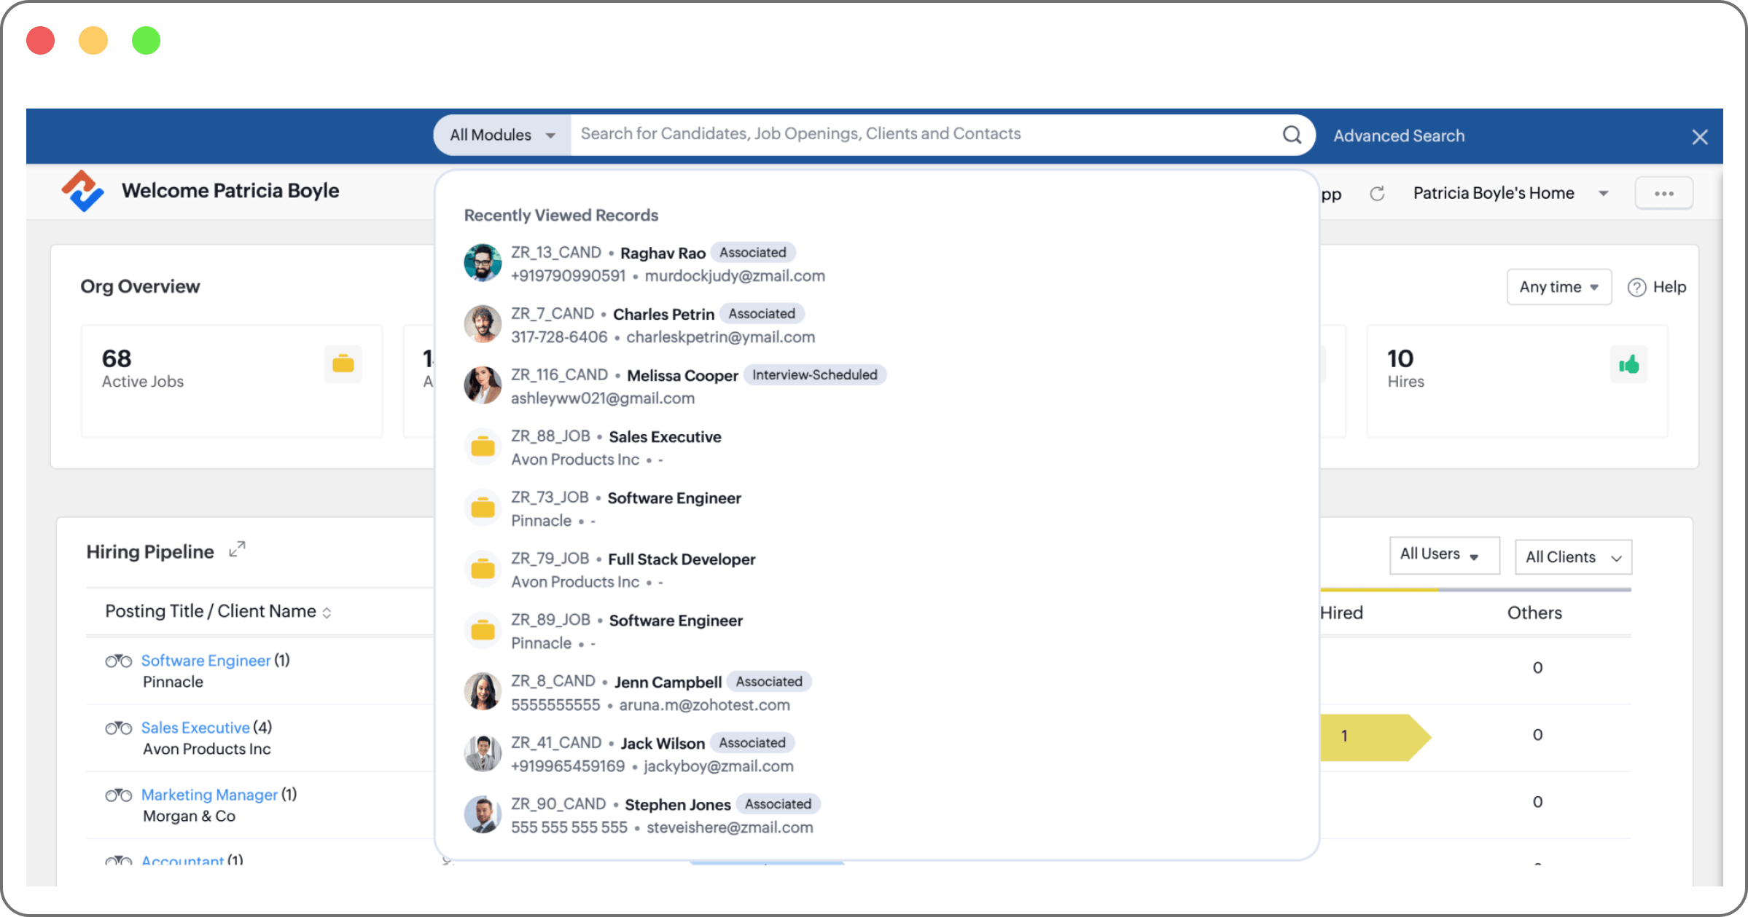
Task: Click the Patricia Boyle's Home menu
Action: [x=1507, y=192]
